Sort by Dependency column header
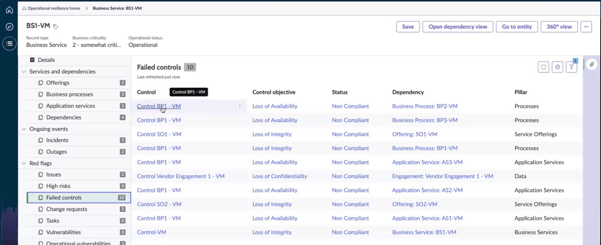This screenshot has height=245, width=601. click(408, 92)
